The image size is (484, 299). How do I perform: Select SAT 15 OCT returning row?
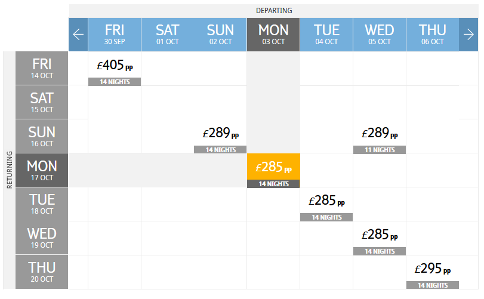click(42, 102)
